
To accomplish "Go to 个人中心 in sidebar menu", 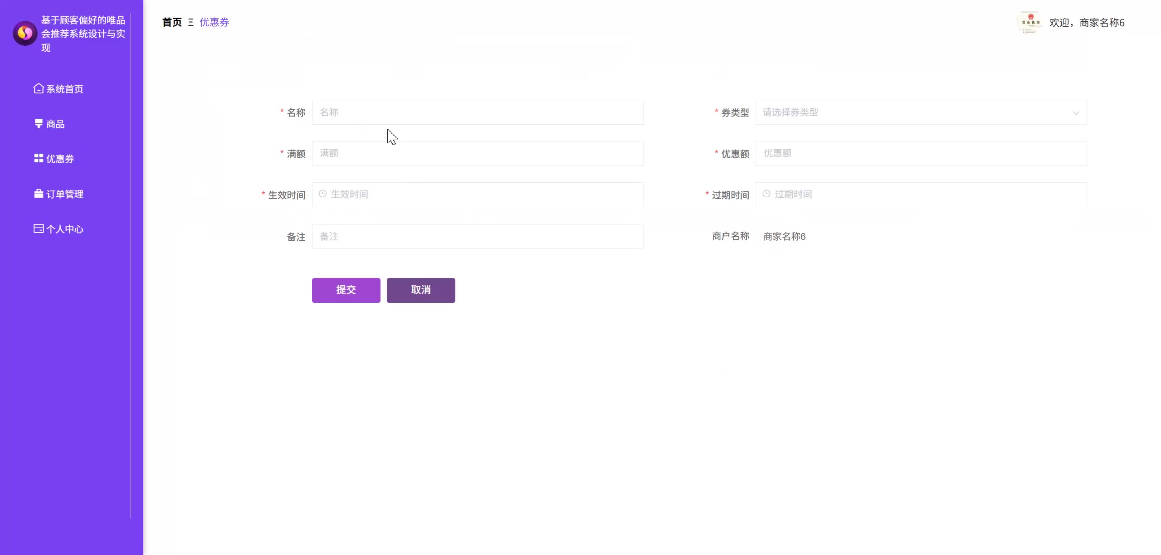I will click(x=64, y=229).
